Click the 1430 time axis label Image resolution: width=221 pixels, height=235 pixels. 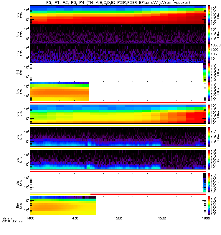click(74, 218)
